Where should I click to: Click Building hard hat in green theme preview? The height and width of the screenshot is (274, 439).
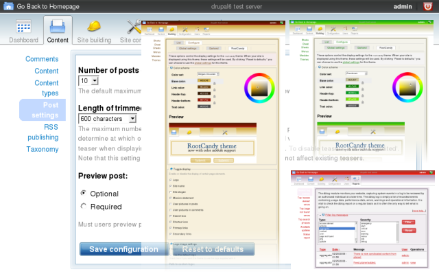point(320,29)
